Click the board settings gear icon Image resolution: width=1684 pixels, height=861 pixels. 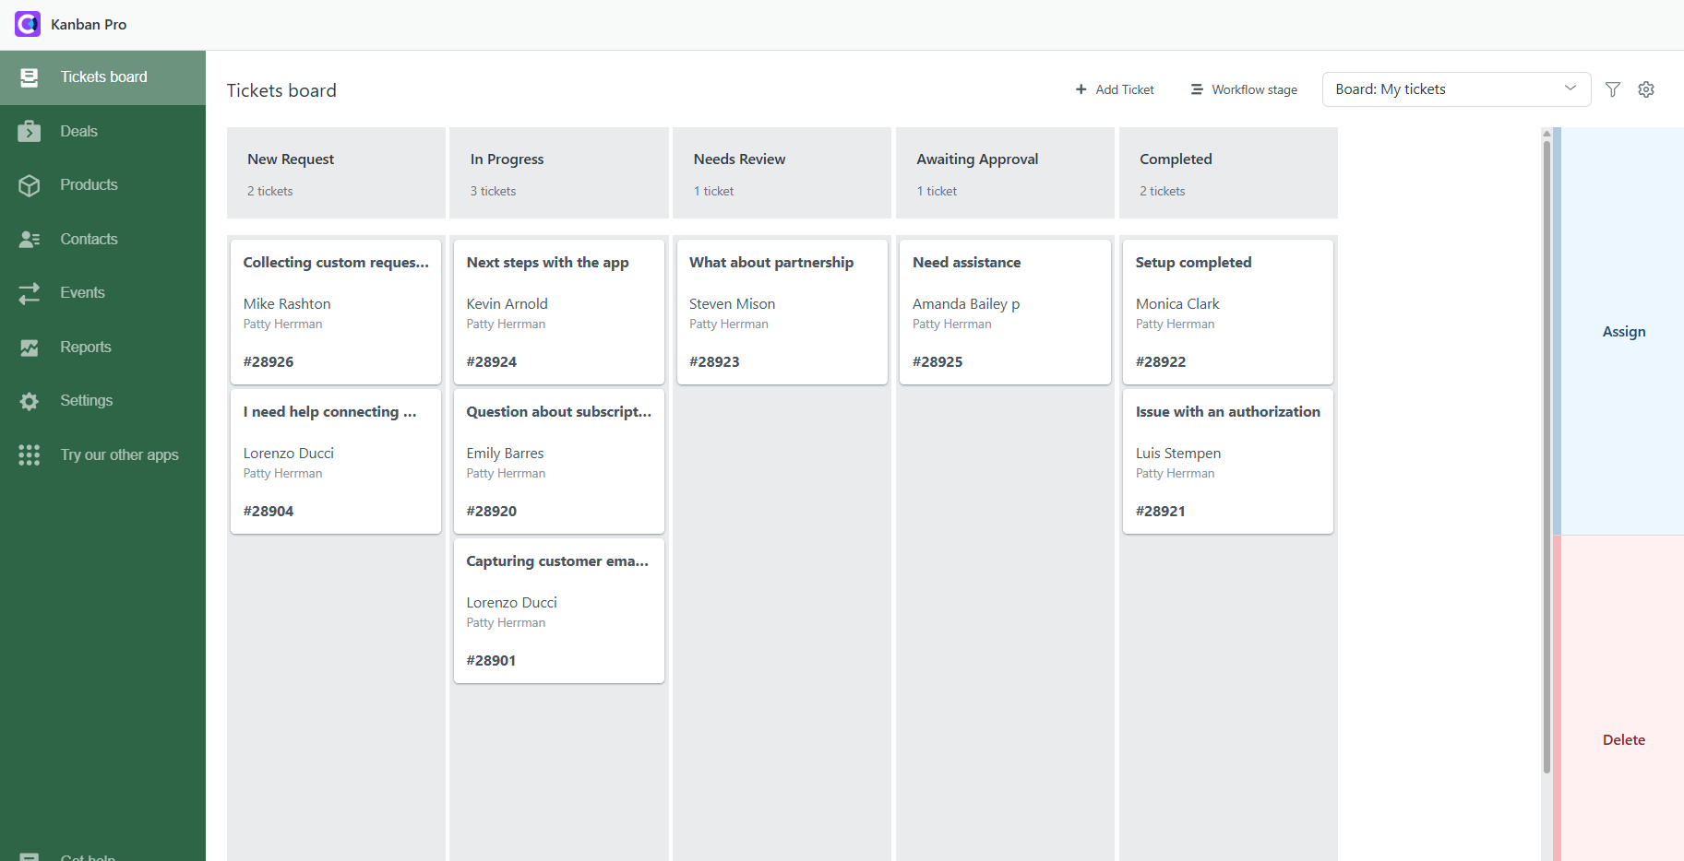[1646, 89]
